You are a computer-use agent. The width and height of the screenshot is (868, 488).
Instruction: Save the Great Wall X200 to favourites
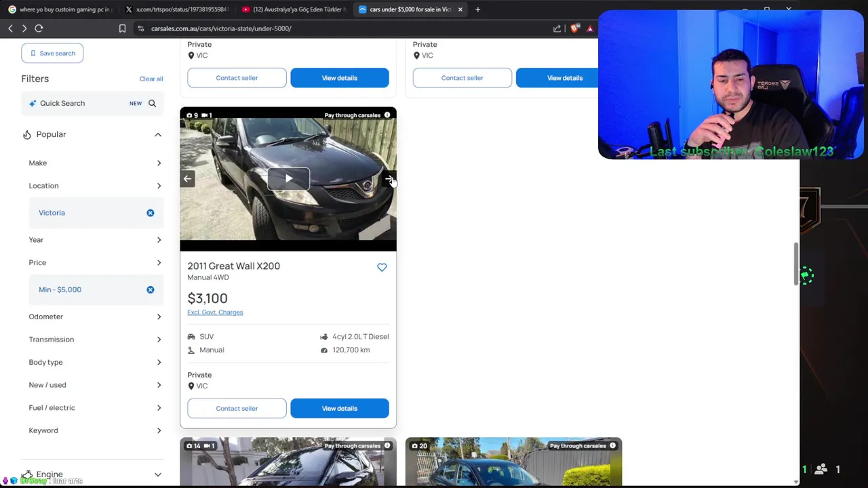point(382,268)
